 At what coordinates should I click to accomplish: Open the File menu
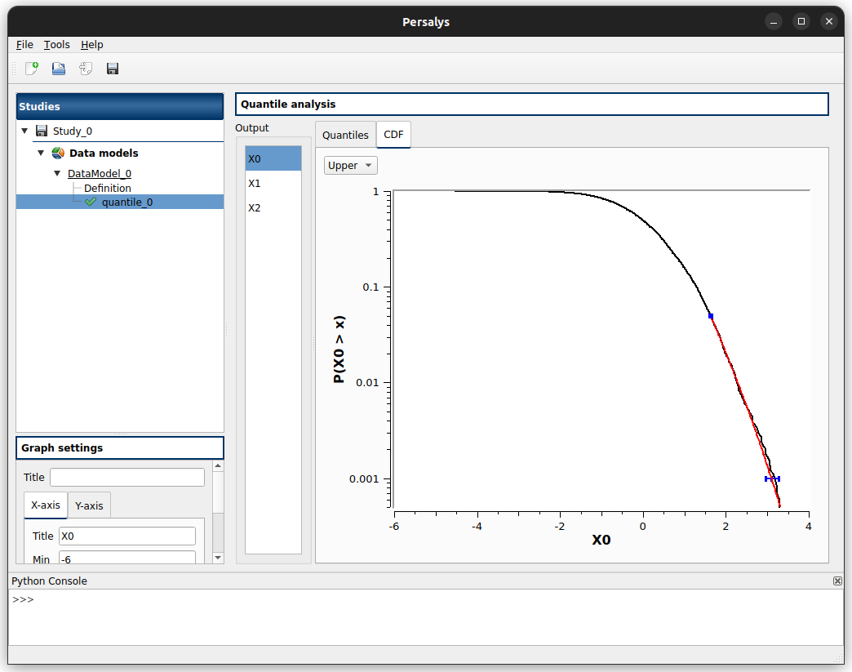click(24, 44)
